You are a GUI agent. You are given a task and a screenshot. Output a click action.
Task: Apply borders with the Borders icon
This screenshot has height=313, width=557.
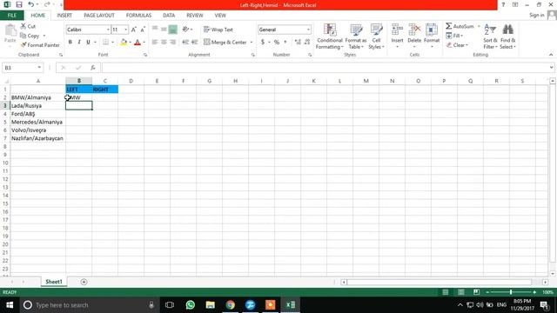click(106, 43)
